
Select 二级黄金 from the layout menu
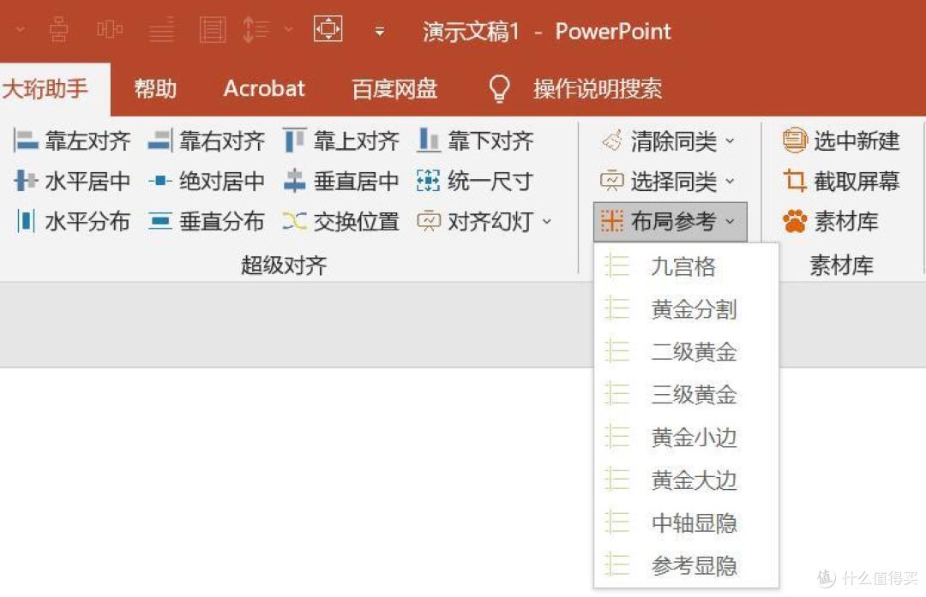click(686, 352)
